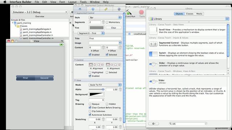This screenshot has height=130, width=232.
Task: Switch Library to Objects tab
Action: click(x=179, y=14)
